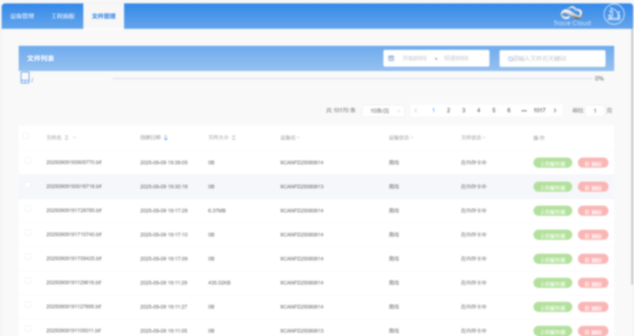Go to page 4
Viewport: 634px width, 336px height.
click(478, 110)
